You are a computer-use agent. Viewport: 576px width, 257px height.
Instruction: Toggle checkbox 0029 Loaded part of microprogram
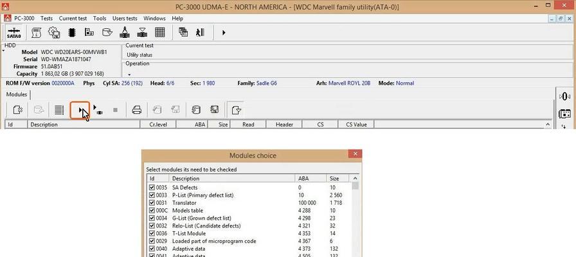(152, 241)
